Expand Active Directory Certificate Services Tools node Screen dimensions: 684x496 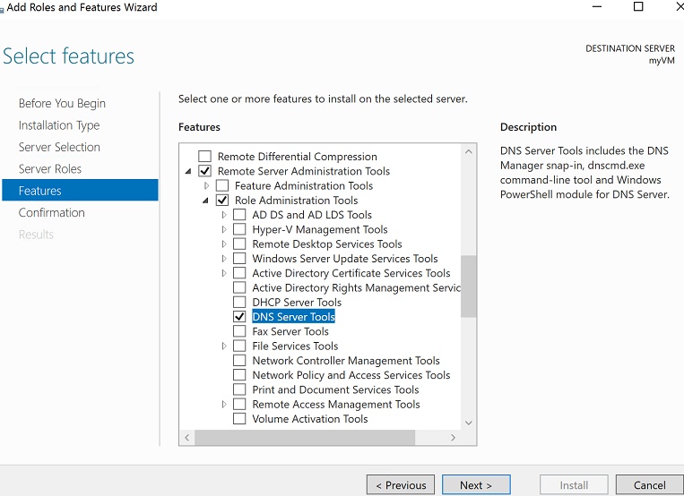click(224, 273)
